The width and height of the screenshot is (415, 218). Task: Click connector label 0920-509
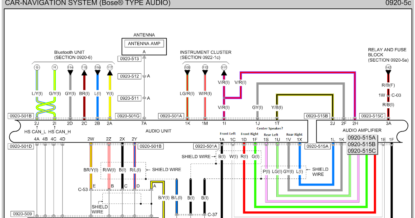(22, 214)
